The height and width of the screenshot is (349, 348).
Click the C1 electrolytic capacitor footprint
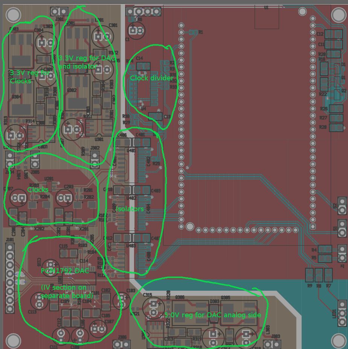tap(136, 31)
